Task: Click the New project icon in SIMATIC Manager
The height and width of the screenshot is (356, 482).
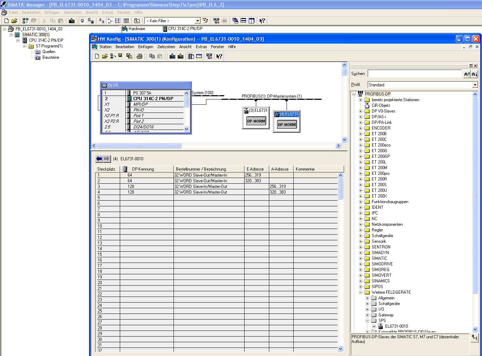Action: [x=6, y=21]
